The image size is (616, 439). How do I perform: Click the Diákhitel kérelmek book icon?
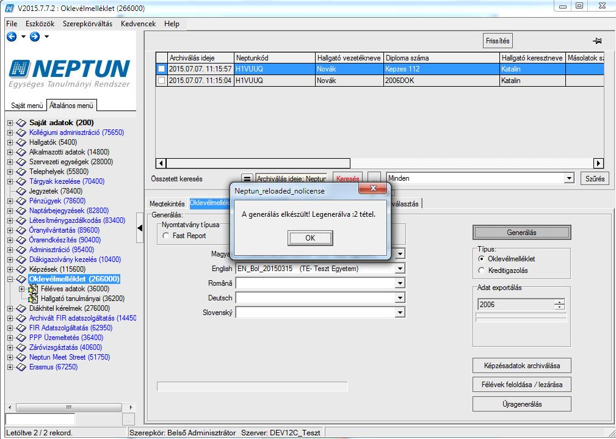click(21, 308)
